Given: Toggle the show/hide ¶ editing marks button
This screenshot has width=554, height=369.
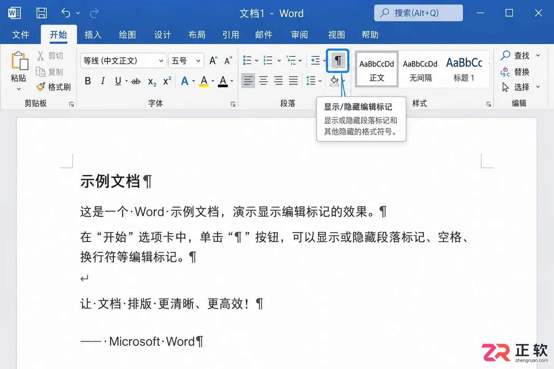Looking at the screenshot, I should click(337, 60).
